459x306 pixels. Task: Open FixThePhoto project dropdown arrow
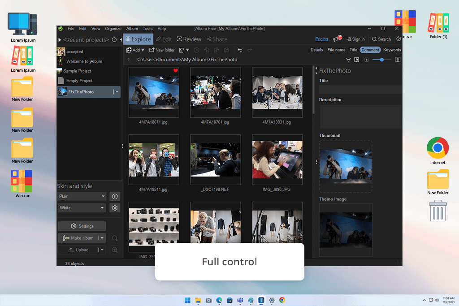(x=117, y=92)
